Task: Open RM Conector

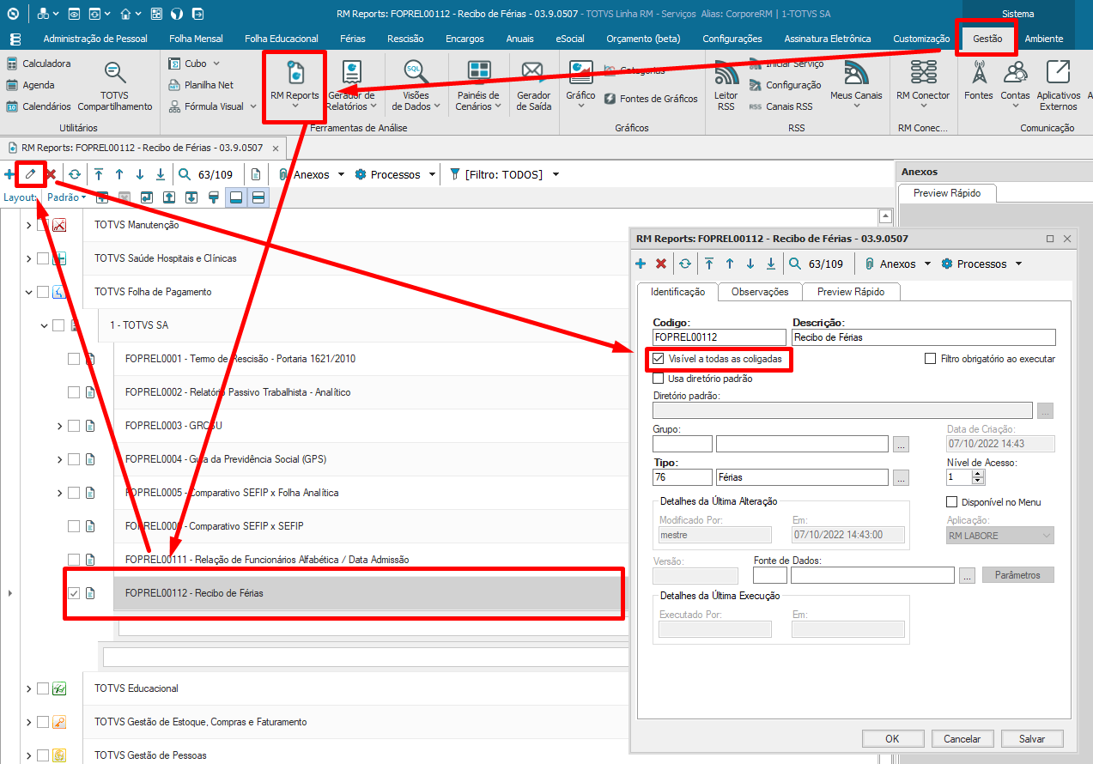Action: tap(923, 83)
